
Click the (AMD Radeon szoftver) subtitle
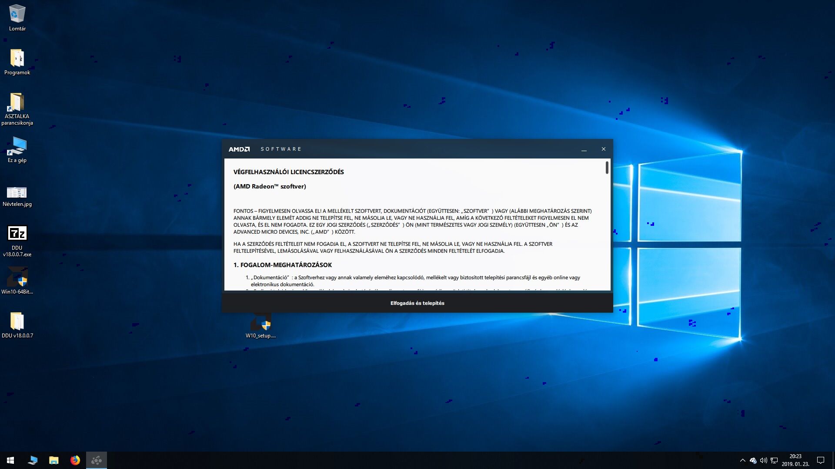click(270, 186)
